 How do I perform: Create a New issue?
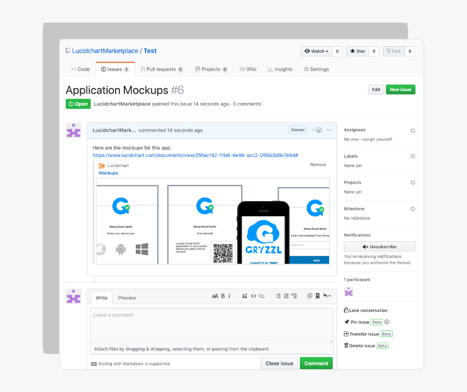(400, 89)
